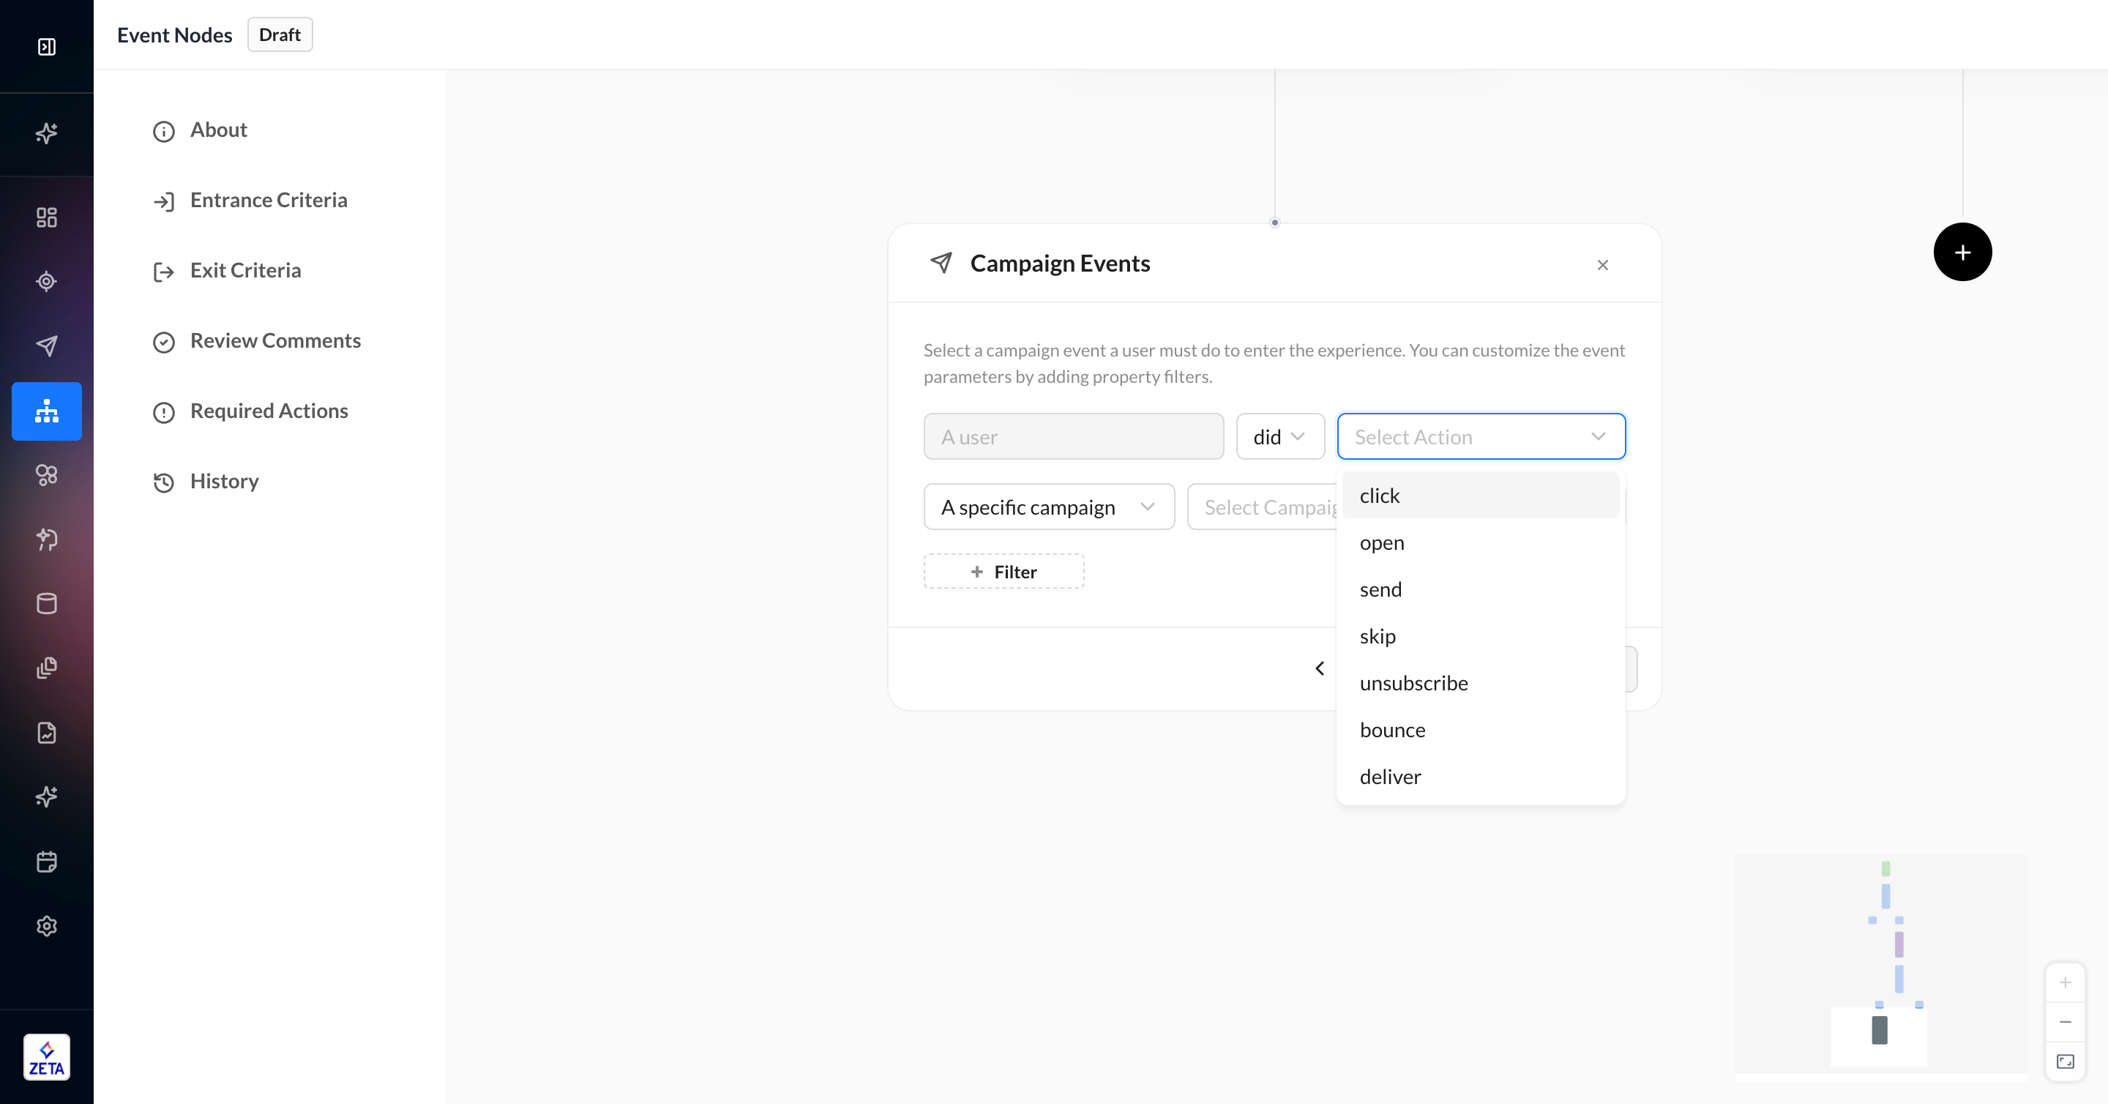
Task: Click the disabled 'A user' field
Action: point(1074,436)
